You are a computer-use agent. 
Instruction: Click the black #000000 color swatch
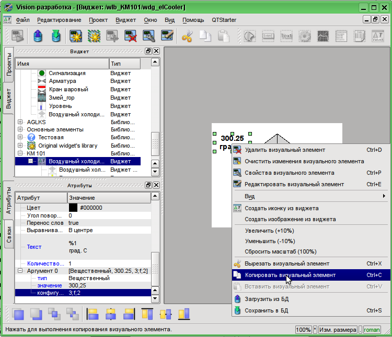73,208
